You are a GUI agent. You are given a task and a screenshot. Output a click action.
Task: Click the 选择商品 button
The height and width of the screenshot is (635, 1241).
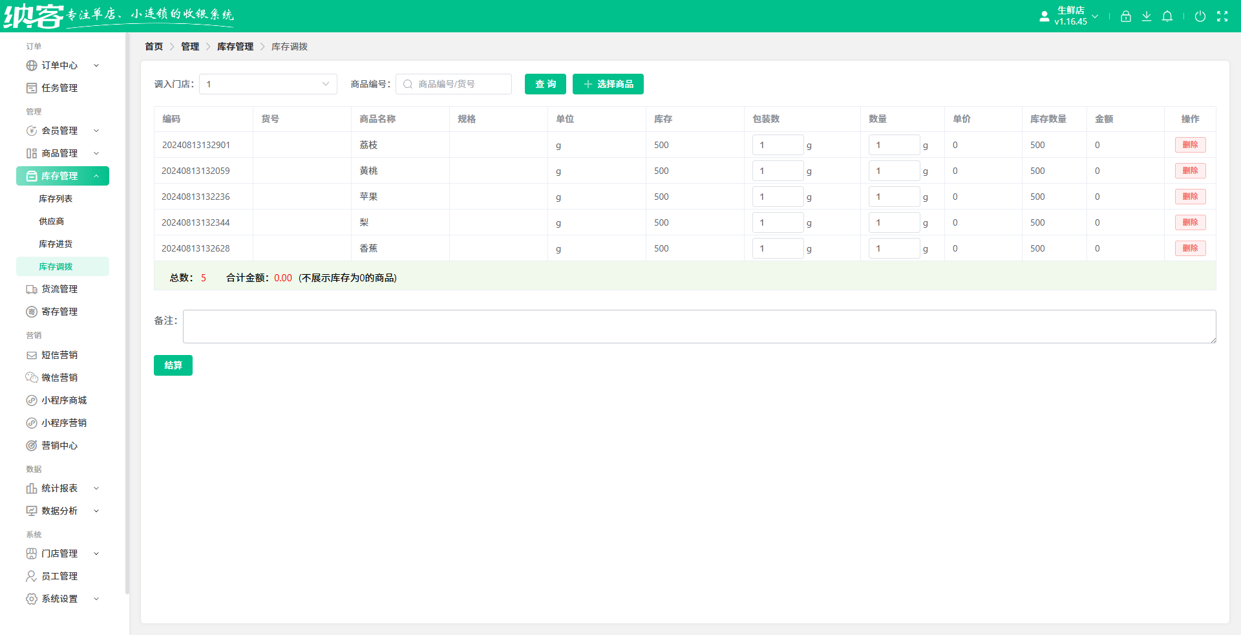click(608, 84)
